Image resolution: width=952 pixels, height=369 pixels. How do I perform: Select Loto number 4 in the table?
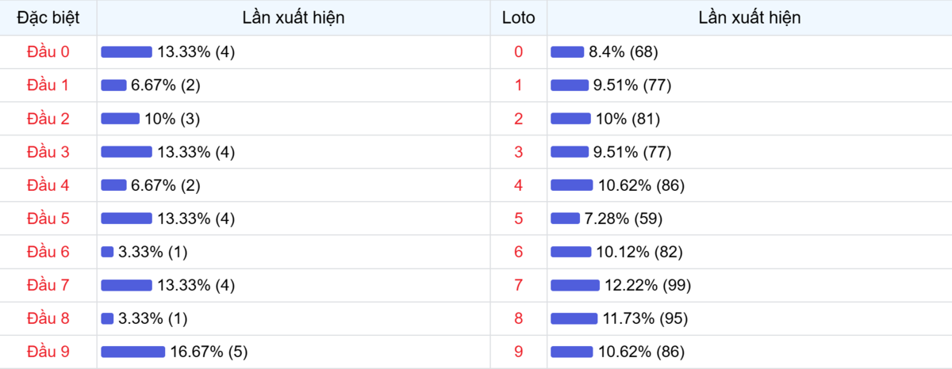click(x=518, y=185)
